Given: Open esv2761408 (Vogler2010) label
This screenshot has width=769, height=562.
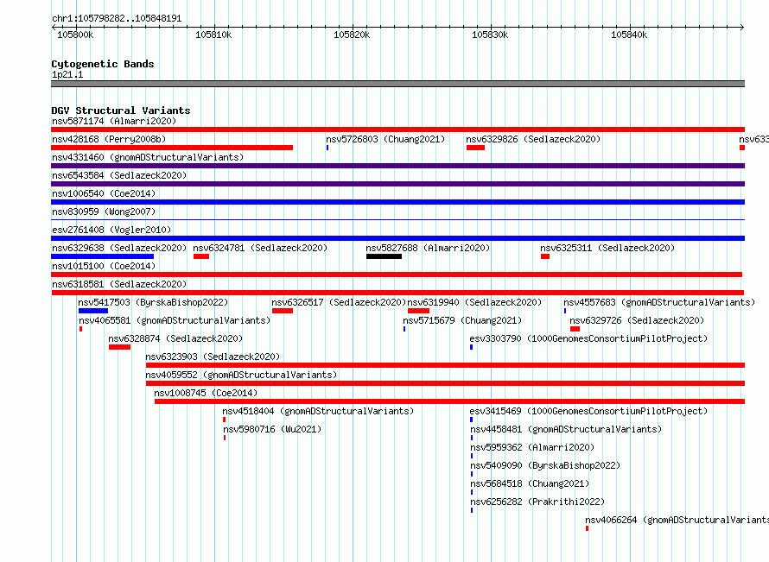Looking at the screenshot, I should [x=111, y=230].
